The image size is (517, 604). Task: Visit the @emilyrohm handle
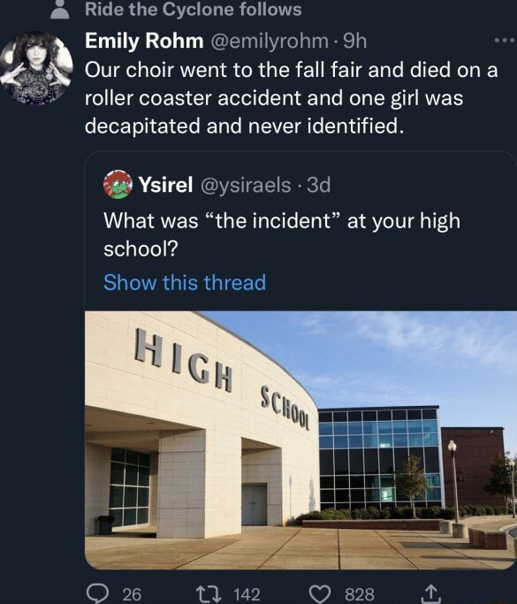tap(270, 42)
